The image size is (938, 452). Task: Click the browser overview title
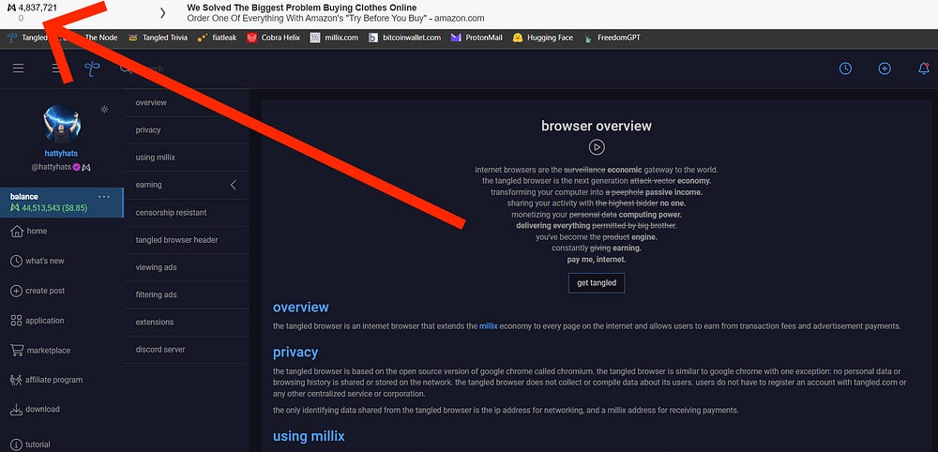597,127
